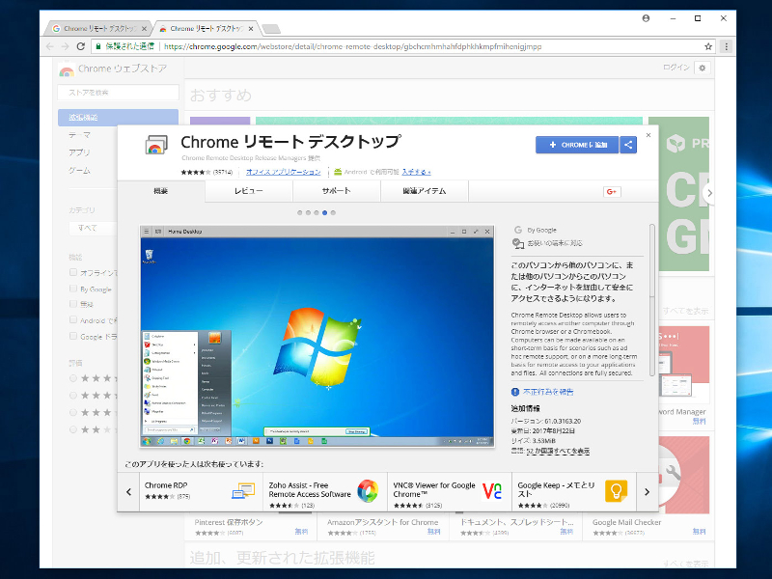Viewport: 772px width, 579px height.
Task: Open the Chrome three-dot menu
Action: coord(727,46)
